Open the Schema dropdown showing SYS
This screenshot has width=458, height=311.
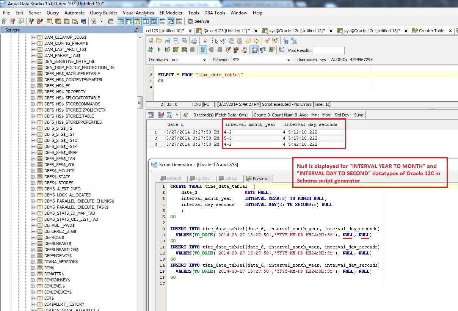[262, 60]
